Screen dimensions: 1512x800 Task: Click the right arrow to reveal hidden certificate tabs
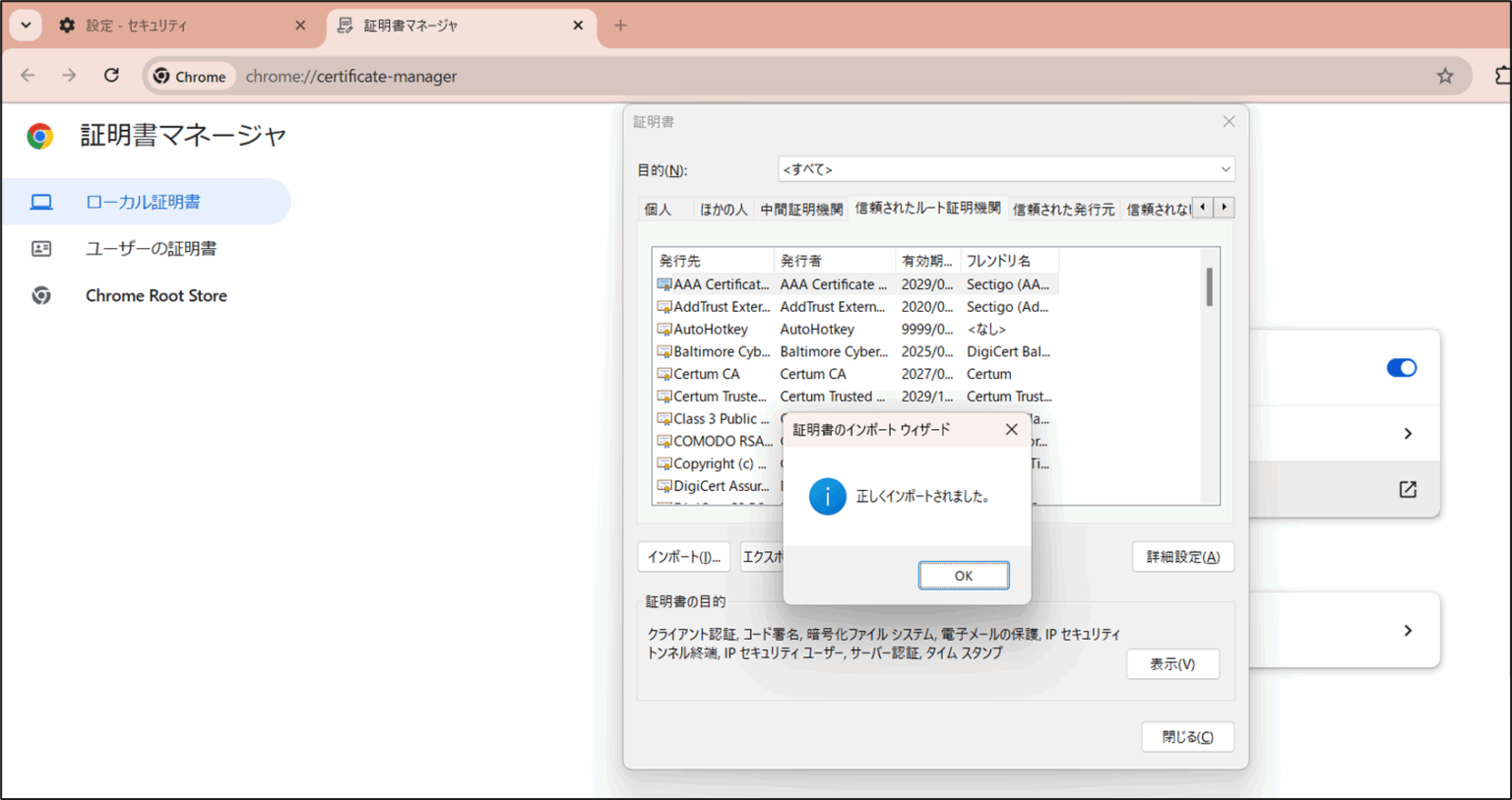[1223, 208]
